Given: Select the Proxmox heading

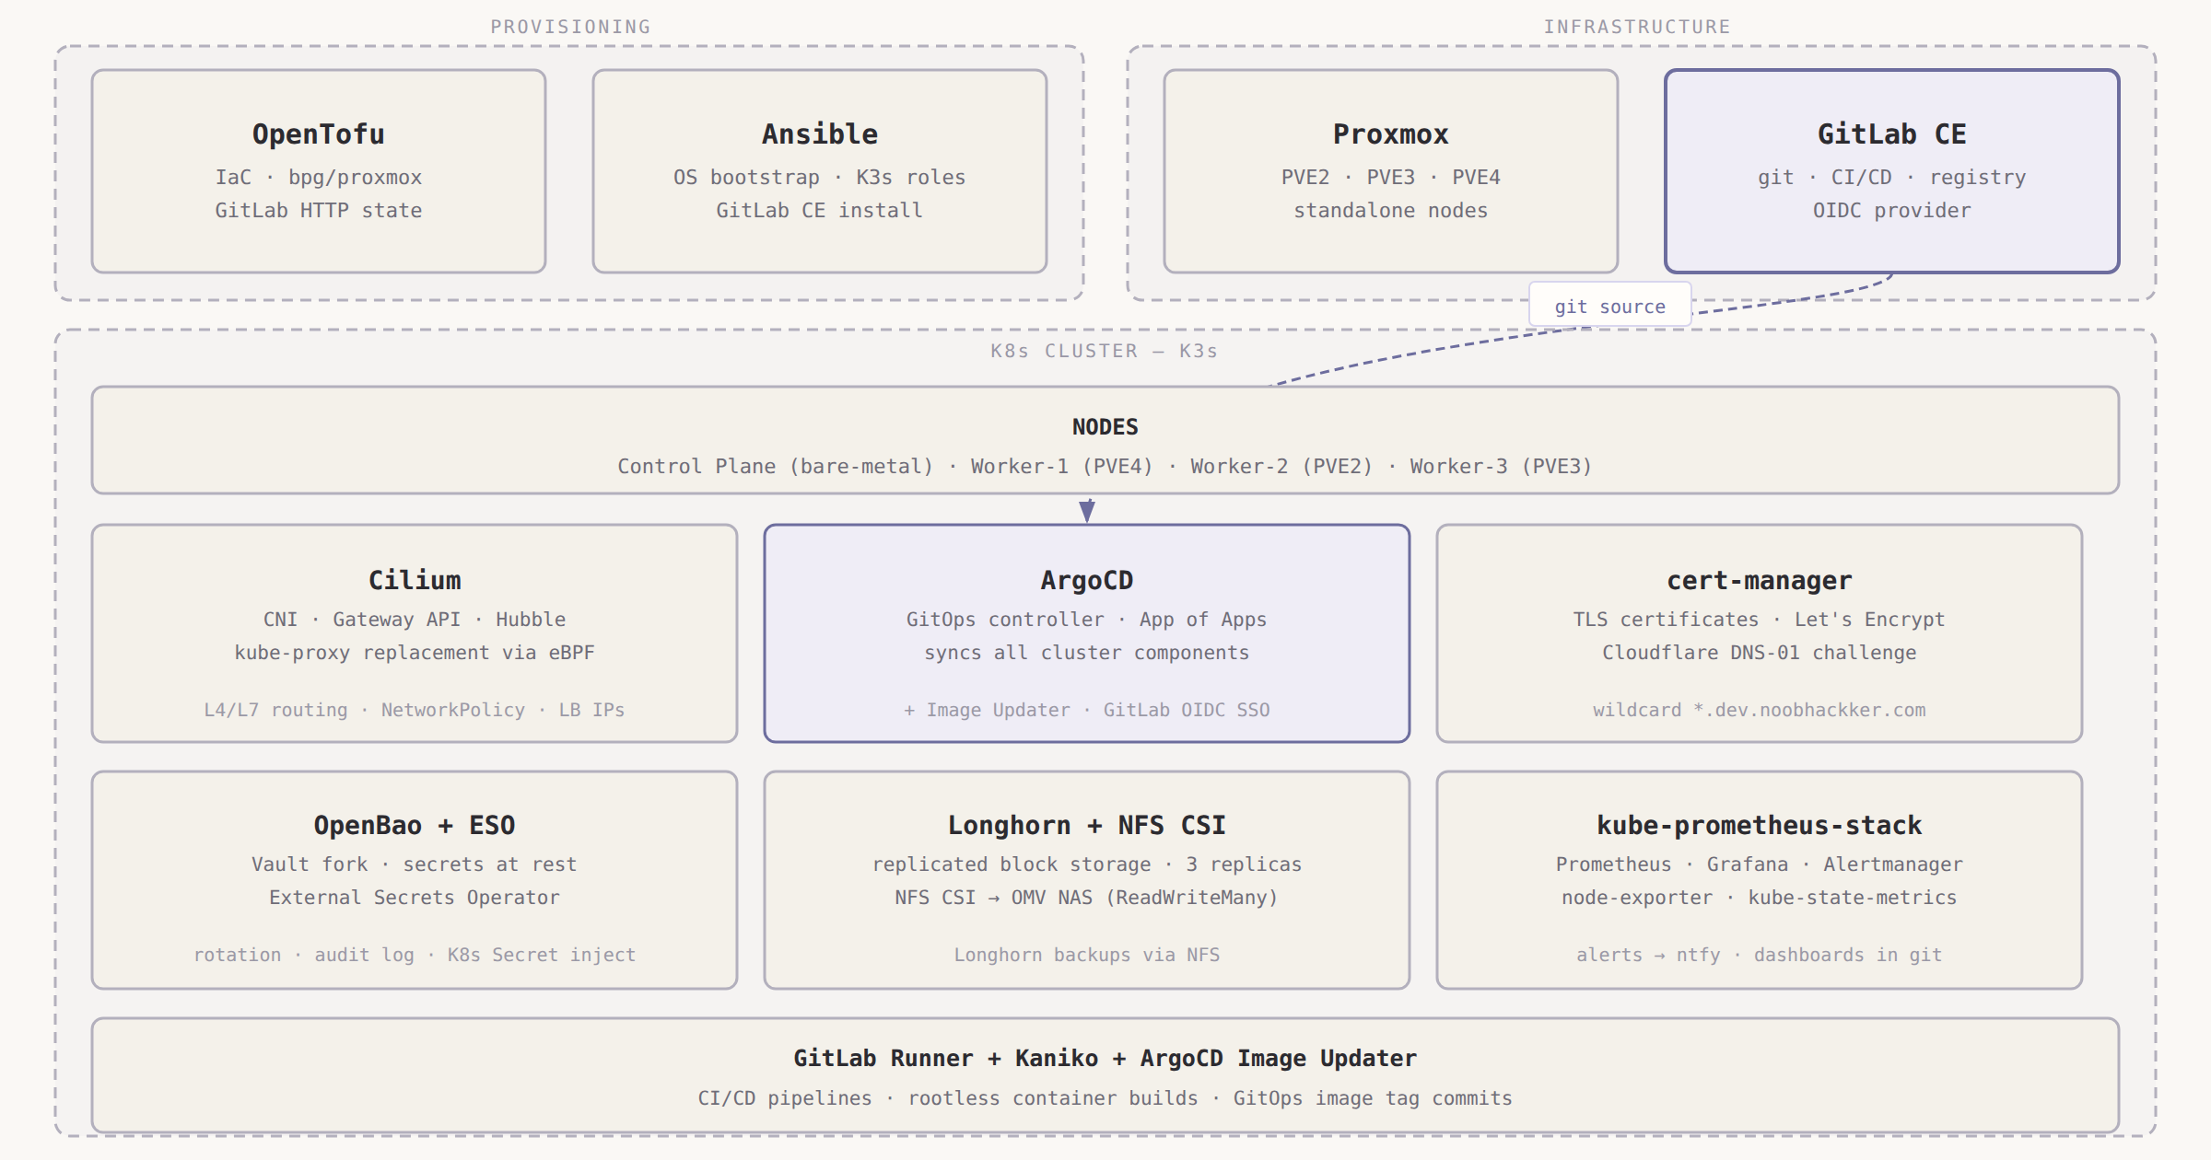Looking at the screenshot, I should pos(1391,134).
